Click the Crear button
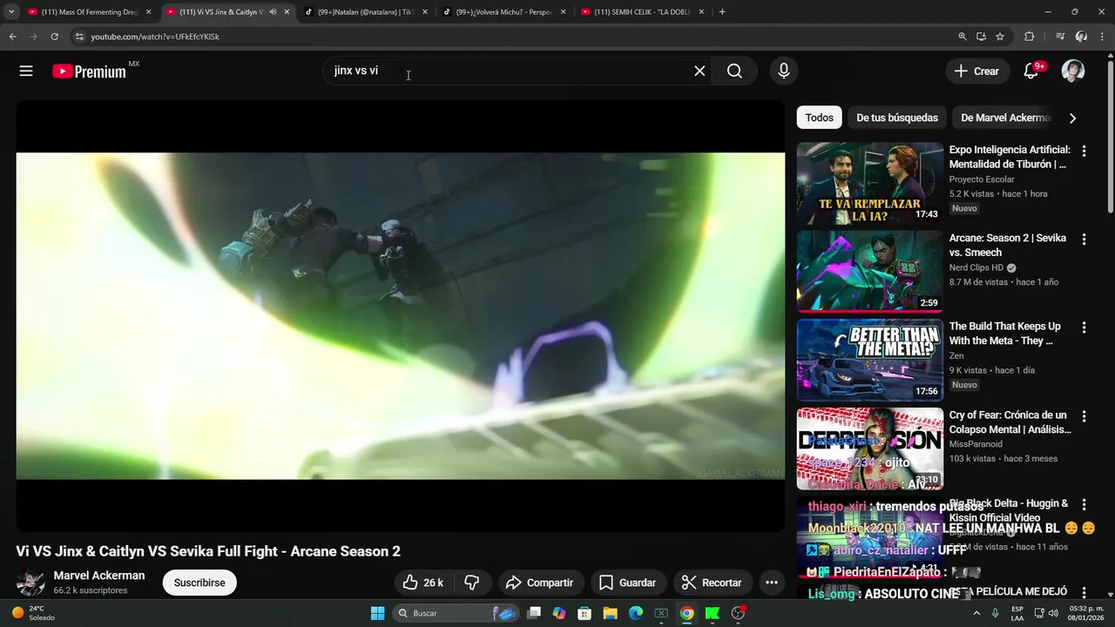This screenshot has height=627, width=1115. point(977,71)
